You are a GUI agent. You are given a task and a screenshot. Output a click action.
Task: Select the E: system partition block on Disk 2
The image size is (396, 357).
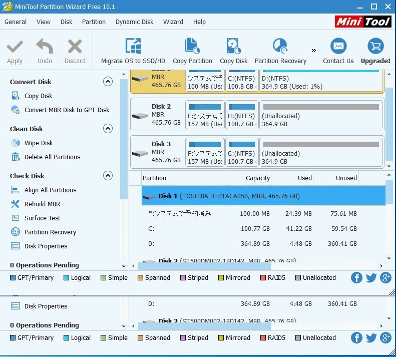click(x=205, y=115)
